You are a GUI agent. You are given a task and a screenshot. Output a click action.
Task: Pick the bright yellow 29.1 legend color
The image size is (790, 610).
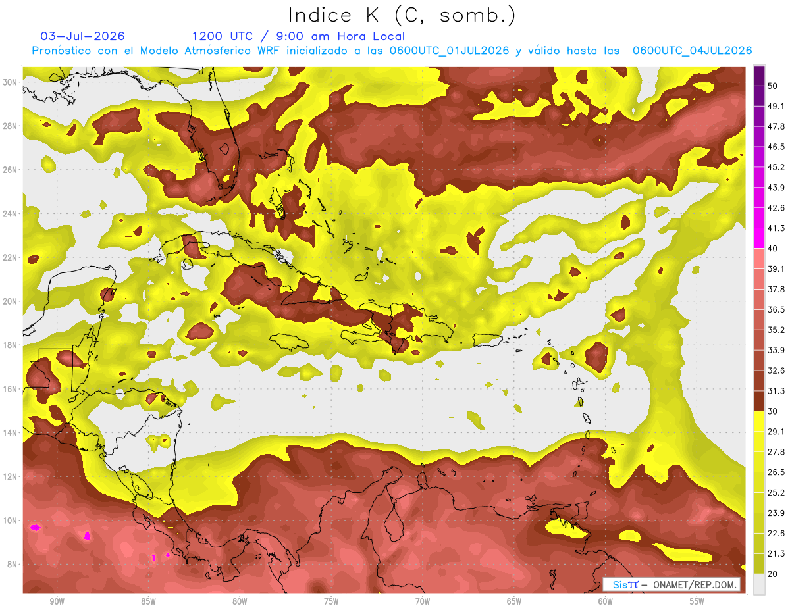pyautogui.click(x=759, y=421)
